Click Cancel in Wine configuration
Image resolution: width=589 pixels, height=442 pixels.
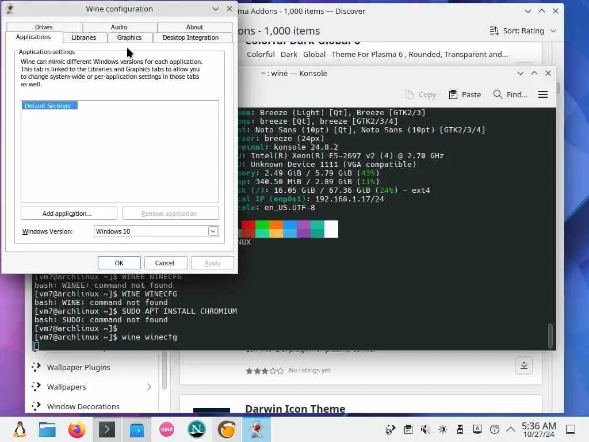(165, 263)
